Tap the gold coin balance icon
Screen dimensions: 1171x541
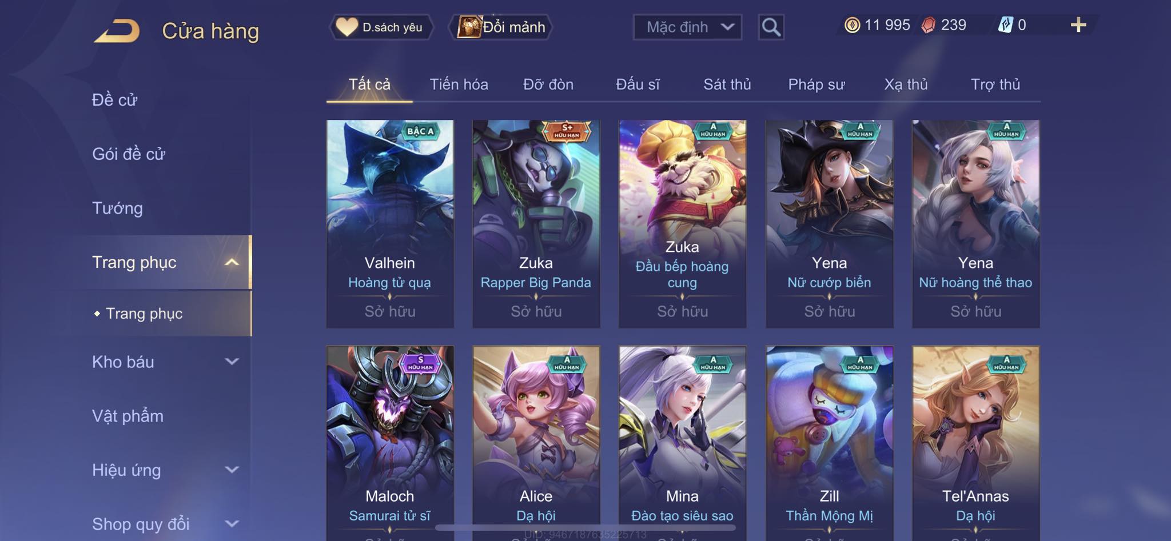point(852,25)
